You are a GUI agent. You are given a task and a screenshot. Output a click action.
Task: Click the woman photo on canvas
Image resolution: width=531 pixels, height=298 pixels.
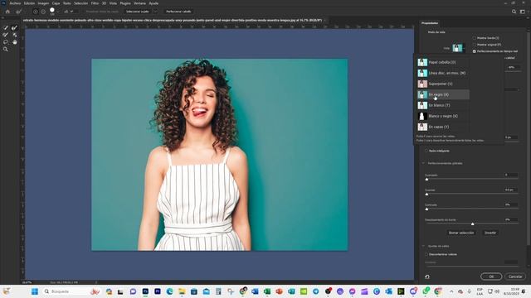pyautogui.click(x=219, y=155)
